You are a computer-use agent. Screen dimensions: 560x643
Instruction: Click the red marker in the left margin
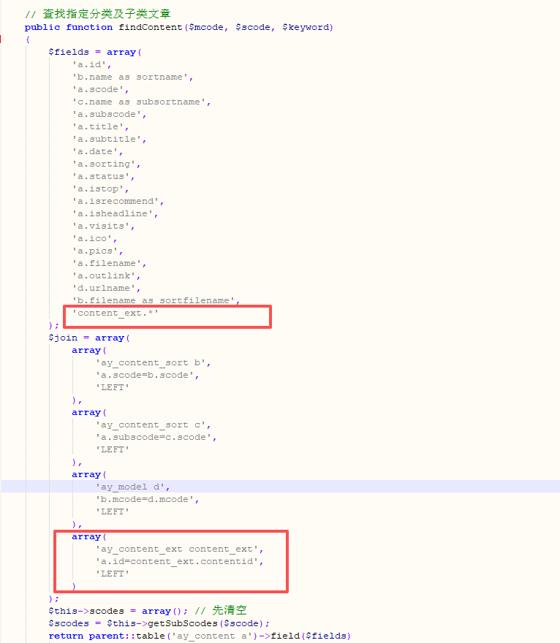coord(1,39)
